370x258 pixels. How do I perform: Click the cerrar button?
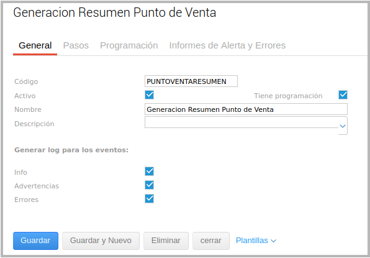(211, 241)
